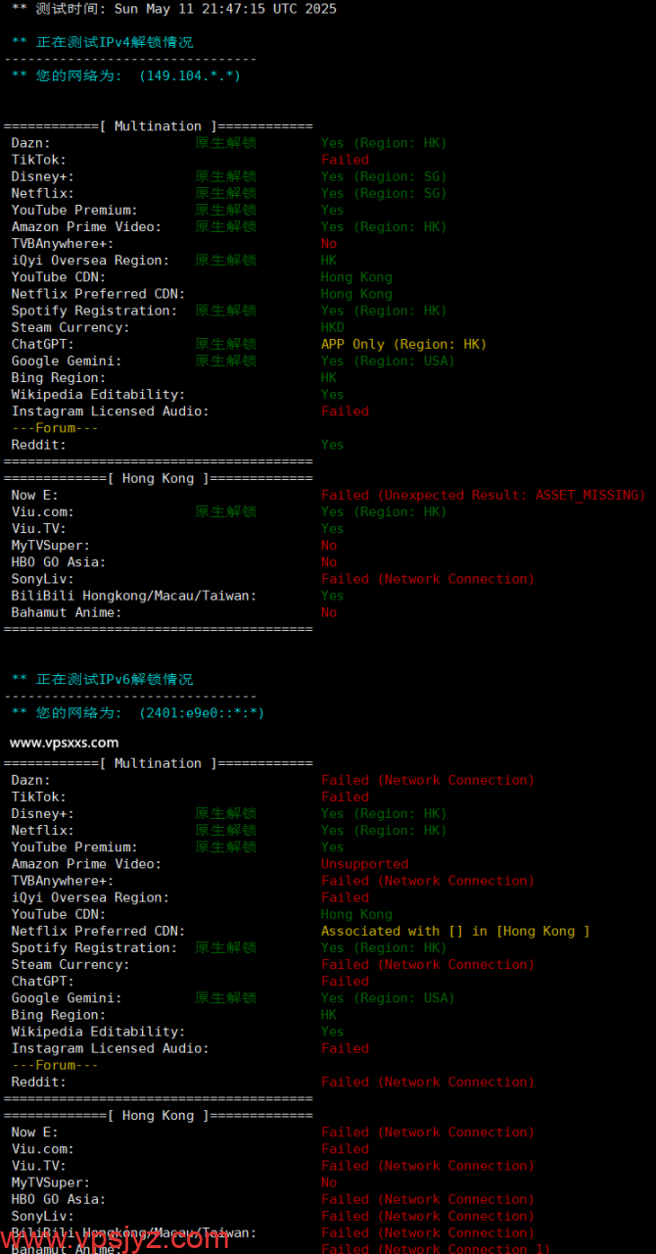Screen dimensions: 656x1254
Task: Click Viu.TV result "Failed (Network Connection)"
Action: 428,1165
